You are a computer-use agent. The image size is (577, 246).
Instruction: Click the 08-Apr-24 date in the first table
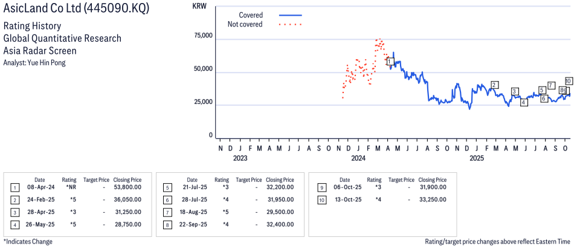click(x=39, y=187)
